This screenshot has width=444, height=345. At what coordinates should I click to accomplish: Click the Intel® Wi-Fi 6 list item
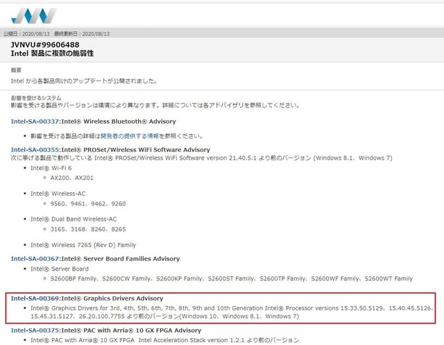pos(51,168)
